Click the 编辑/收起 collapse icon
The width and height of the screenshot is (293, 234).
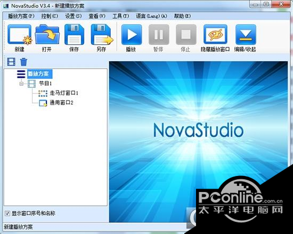(246, 35)
